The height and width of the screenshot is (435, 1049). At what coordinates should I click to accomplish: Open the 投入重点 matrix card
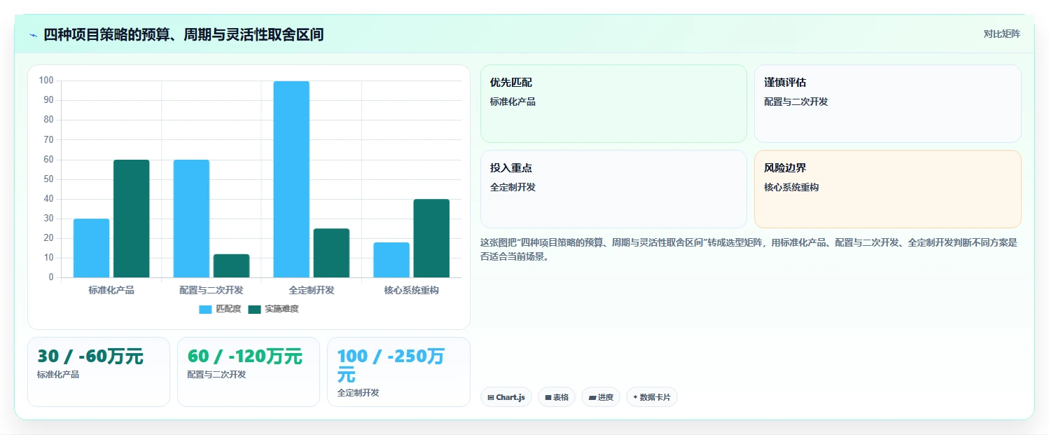[613, 189]
